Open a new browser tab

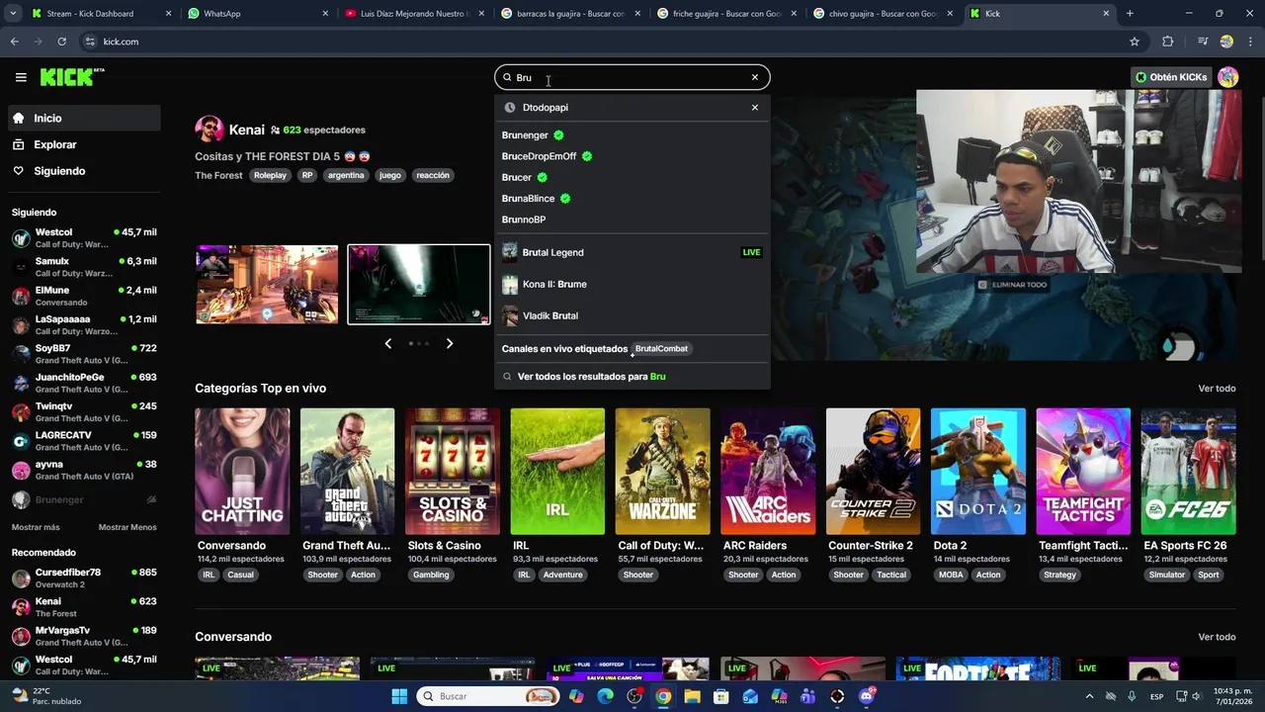[x=1130, y=14]
